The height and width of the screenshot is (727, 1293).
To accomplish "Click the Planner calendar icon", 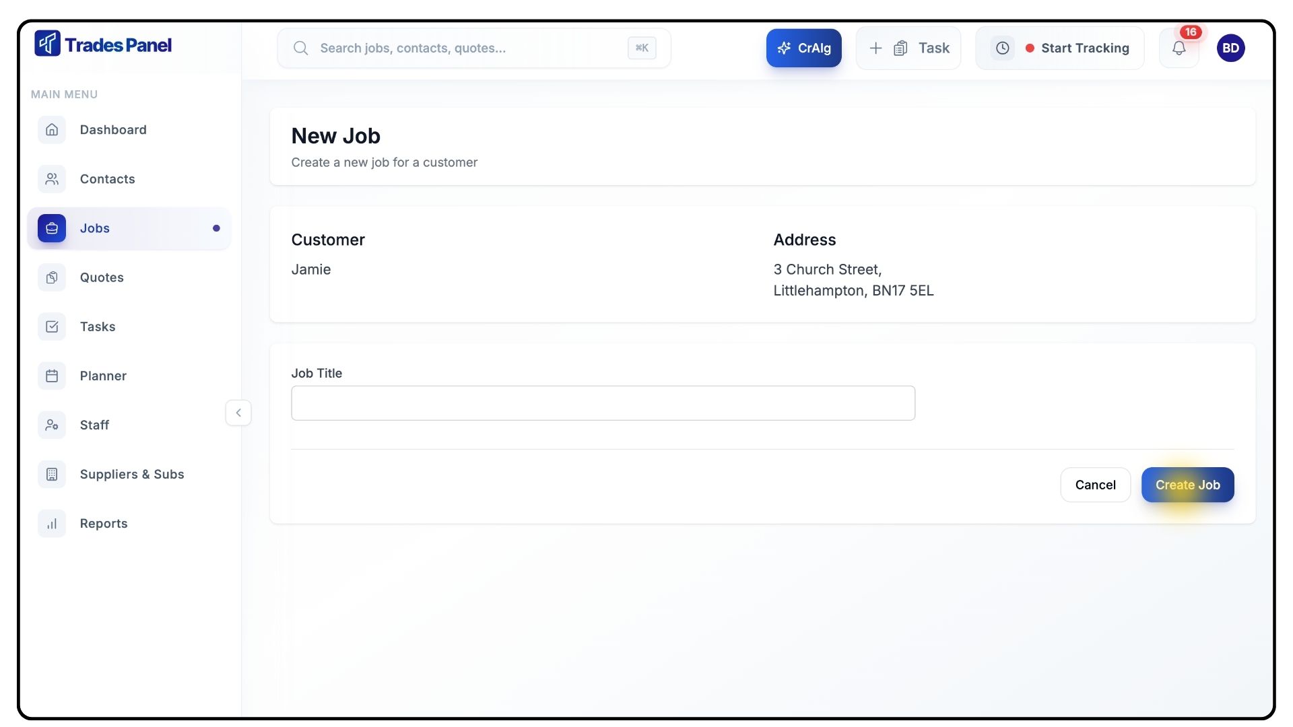I will pos(52,376).
